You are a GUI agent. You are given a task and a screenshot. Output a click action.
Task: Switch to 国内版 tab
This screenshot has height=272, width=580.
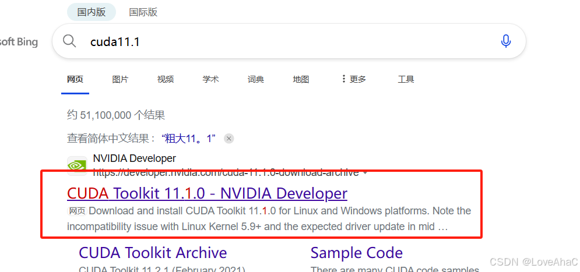pyautogui.click(x=92, y=12)
